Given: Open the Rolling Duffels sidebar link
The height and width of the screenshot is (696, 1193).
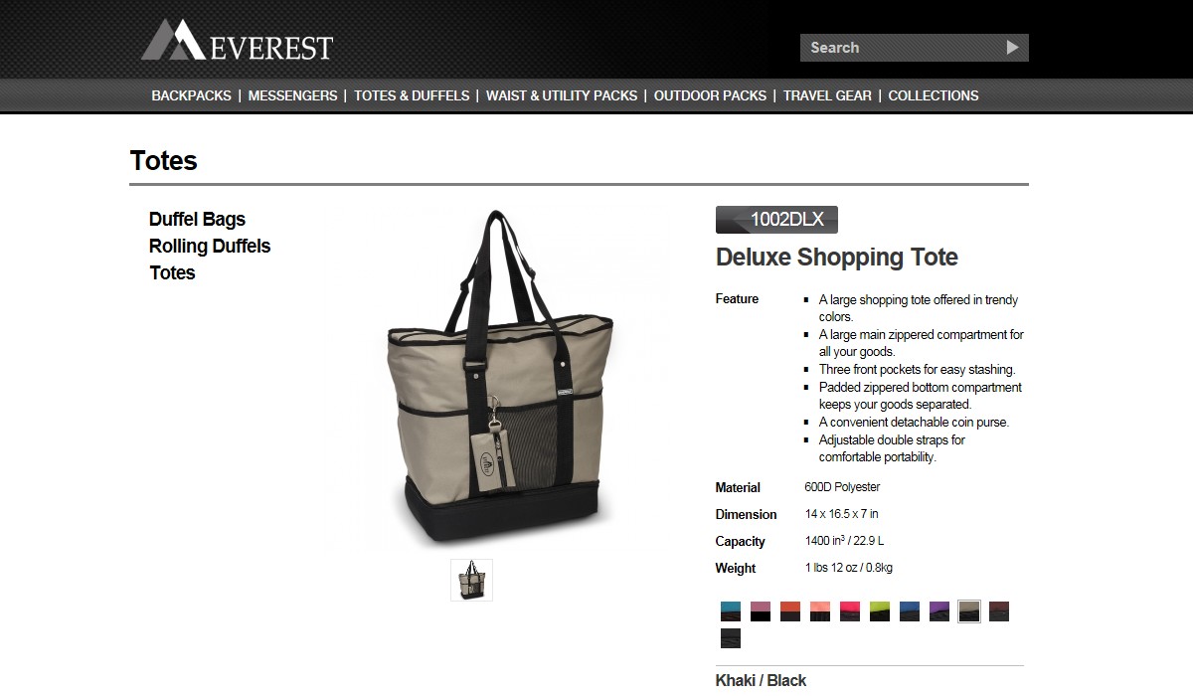Looking at the screenshot, I should coord(210,247).
